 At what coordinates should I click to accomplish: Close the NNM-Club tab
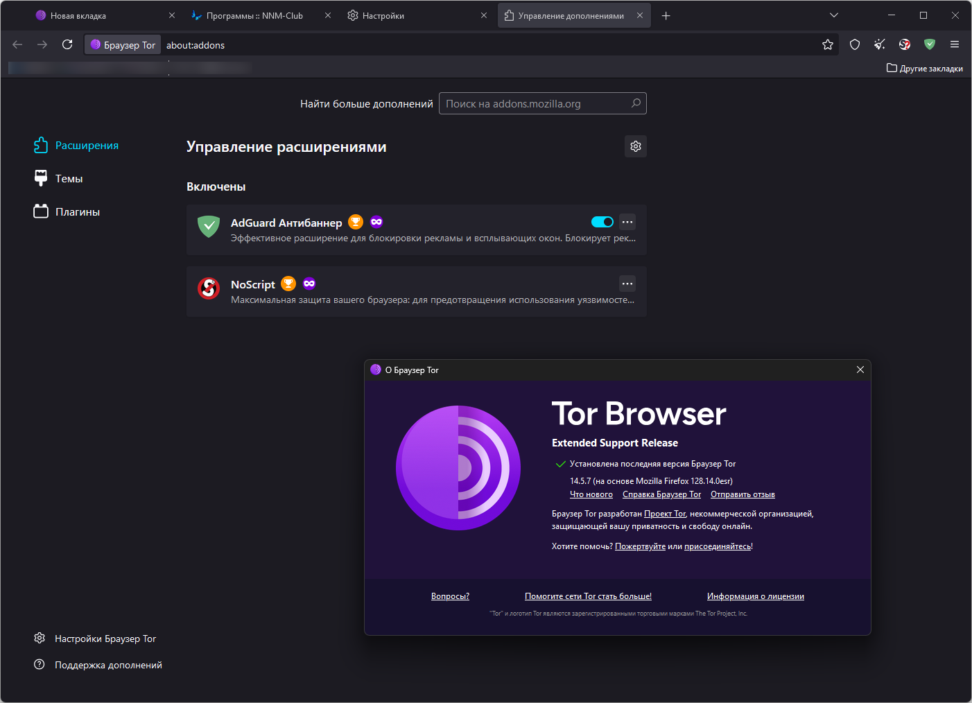coord(328,15)
